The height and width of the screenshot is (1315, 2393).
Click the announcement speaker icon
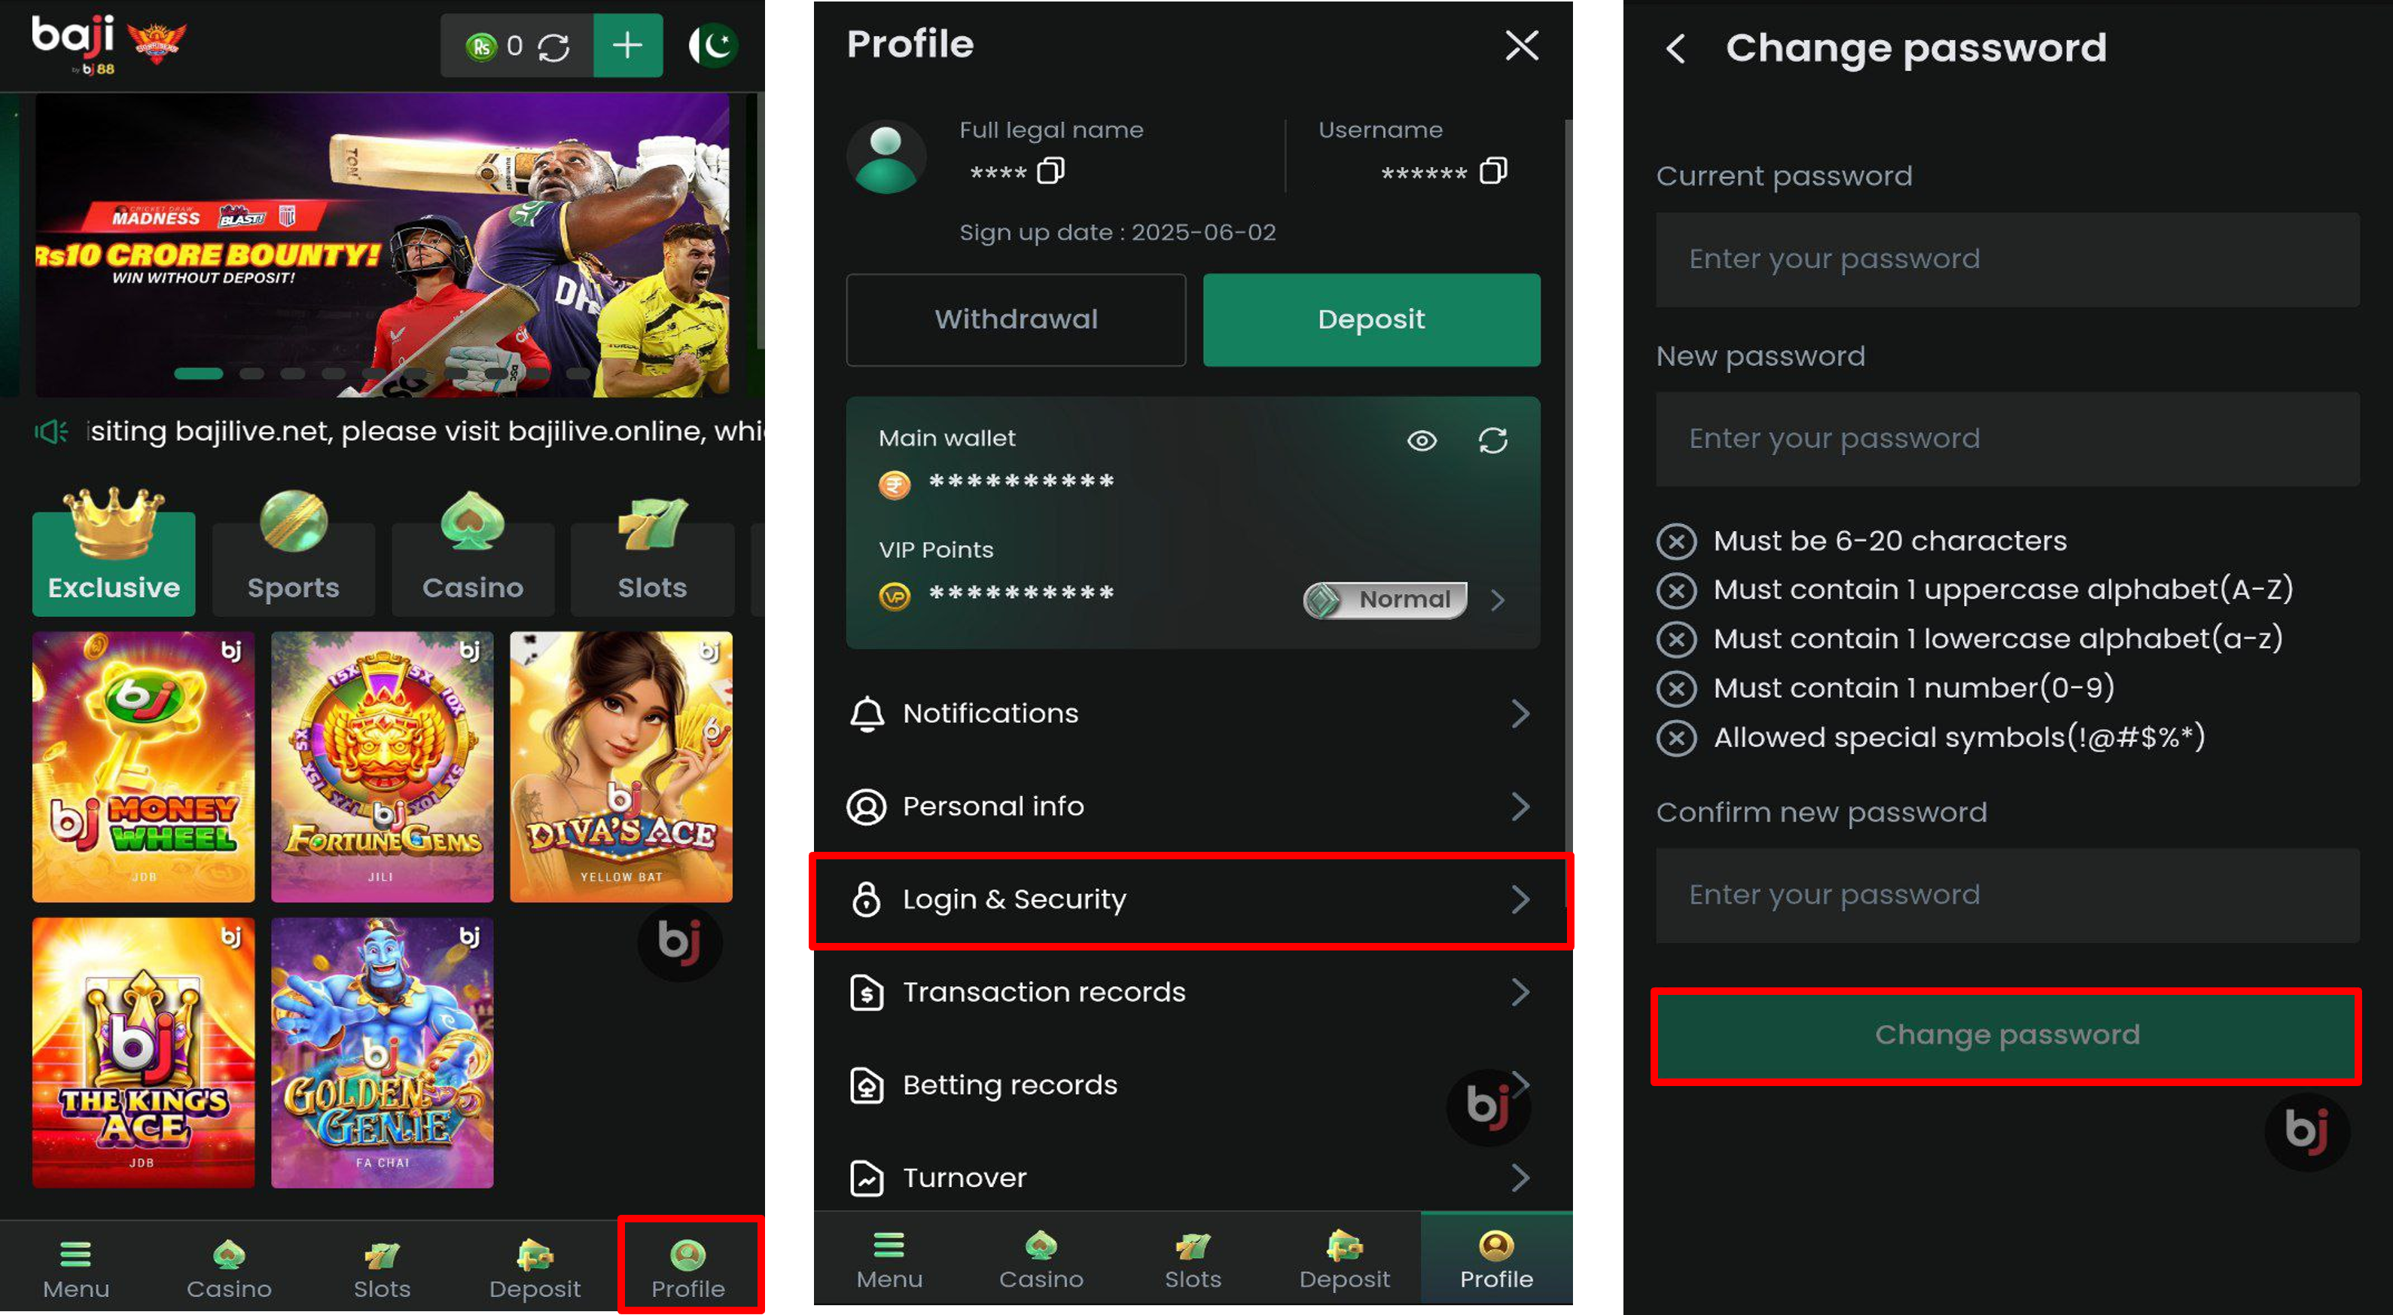click(x=51, y=432)
